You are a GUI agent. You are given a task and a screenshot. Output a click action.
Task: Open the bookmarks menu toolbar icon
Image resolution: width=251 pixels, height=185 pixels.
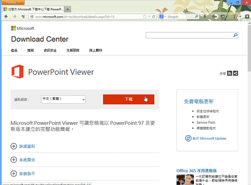point(223,16)
